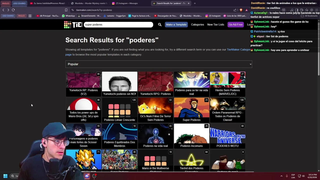320x180 pixels.
Task: Open the Poderes Incomuns template
Action: [x=191, y=136]
